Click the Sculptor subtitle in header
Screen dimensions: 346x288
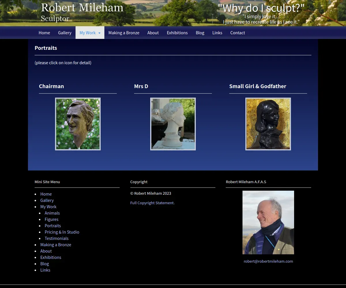pyautogui.click(x=55, y=18)
